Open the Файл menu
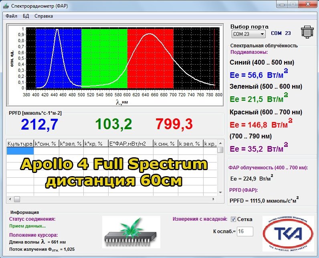 (11, 16)
